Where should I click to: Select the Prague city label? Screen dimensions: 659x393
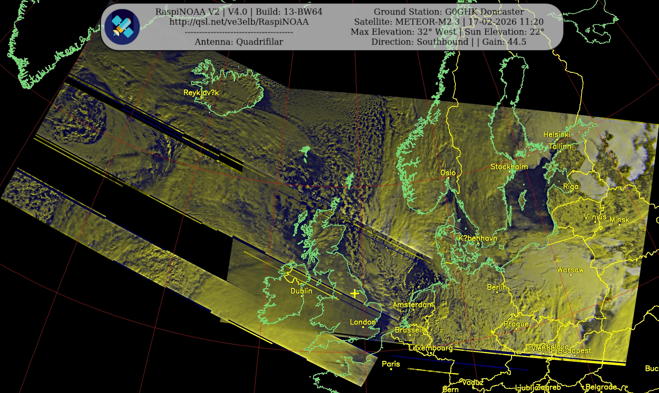(x=516, y=324)
